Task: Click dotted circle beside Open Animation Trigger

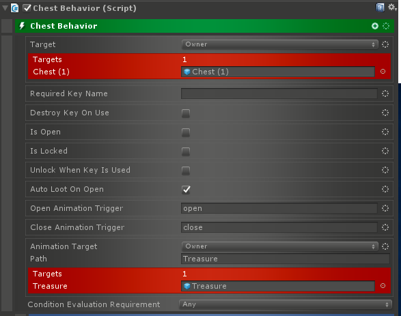Action: [x=385, y=208]
